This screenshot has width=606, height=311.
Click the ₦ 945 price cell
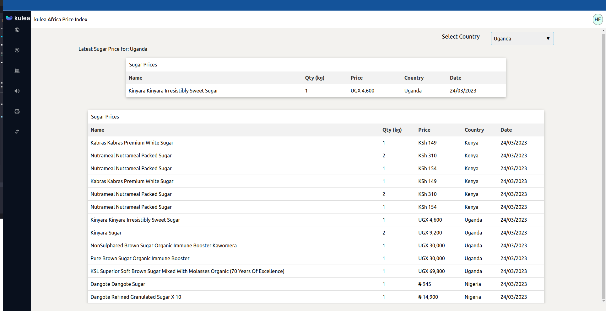coord(425,284)
